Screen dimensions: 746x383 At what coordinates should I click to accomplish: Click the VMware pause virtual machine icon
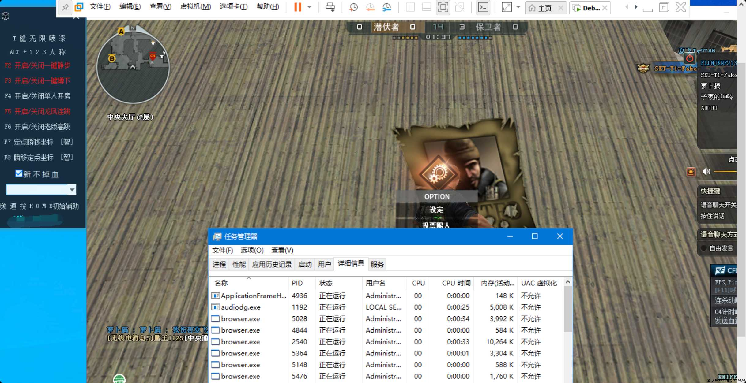297,7
